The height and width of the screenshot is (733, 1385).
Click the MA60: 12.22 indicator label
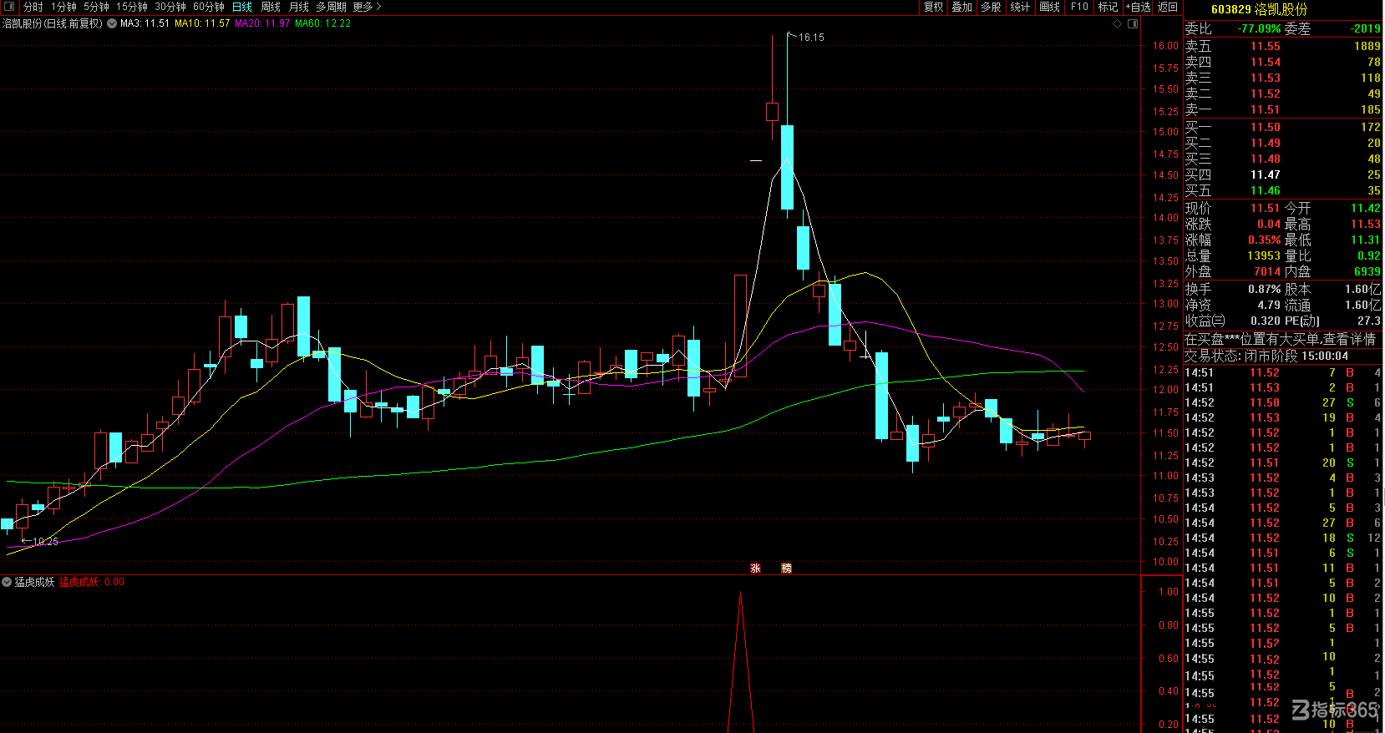[x=322, y=23]
